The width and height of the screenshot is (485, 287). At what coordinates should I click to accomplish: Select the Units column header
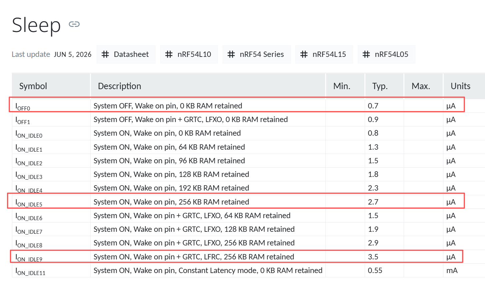tap(464, 86)
